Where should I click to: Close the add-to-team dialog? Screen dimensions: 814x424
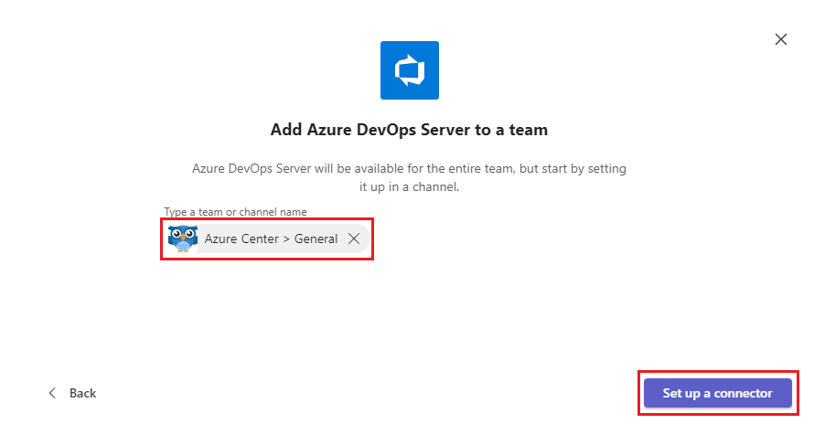coord(780,39)
